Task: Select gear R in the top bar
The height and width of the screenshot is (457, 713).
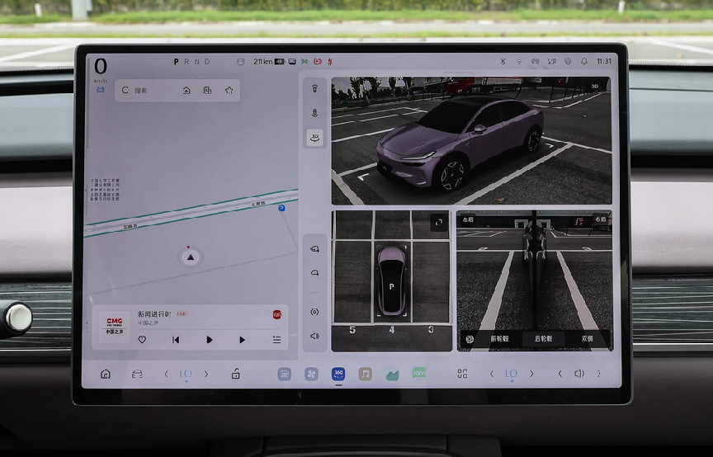Action: coord(187,61)
